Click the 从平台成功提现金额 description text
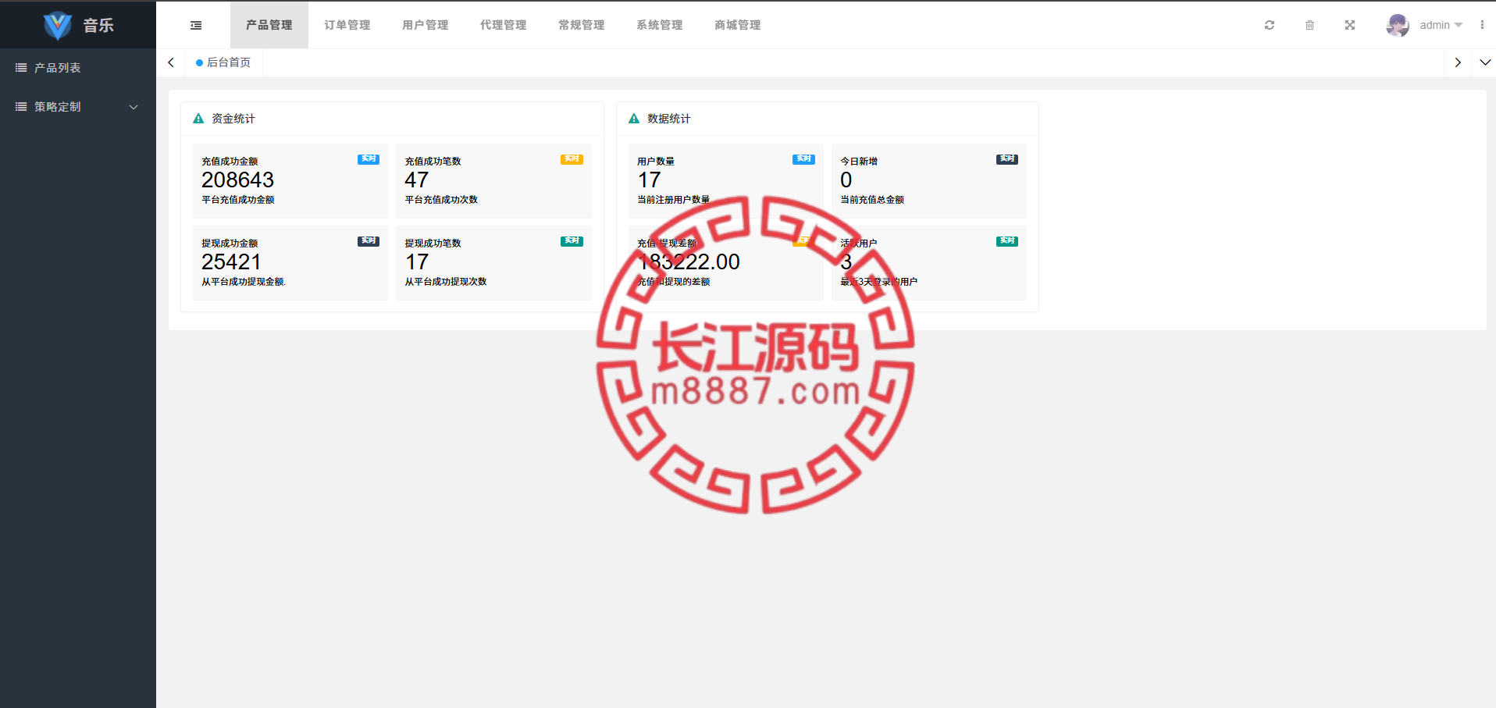 (244, 282)
